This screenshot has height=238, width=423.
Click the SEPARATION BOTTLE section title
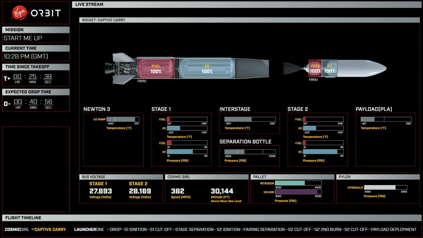245,142
